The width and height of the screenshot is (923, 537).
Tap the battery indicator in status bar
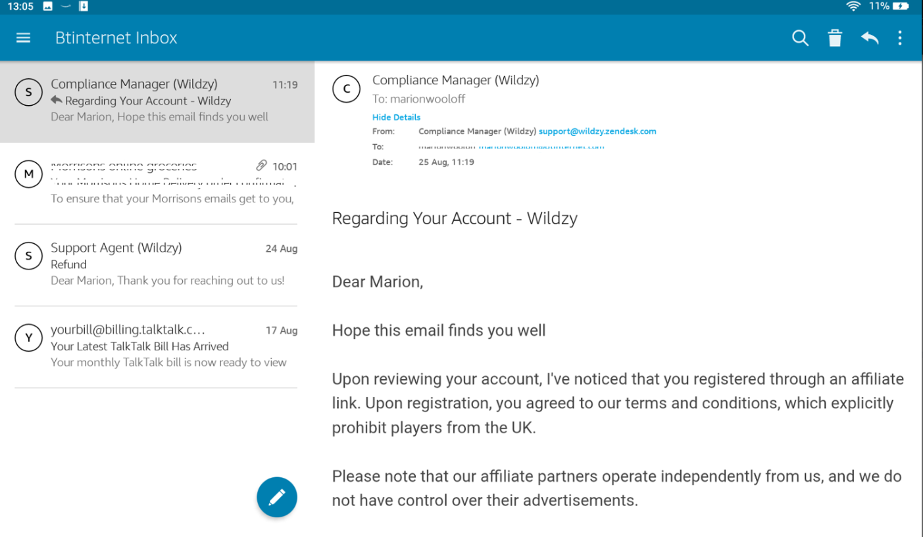(x=901, y=7)
